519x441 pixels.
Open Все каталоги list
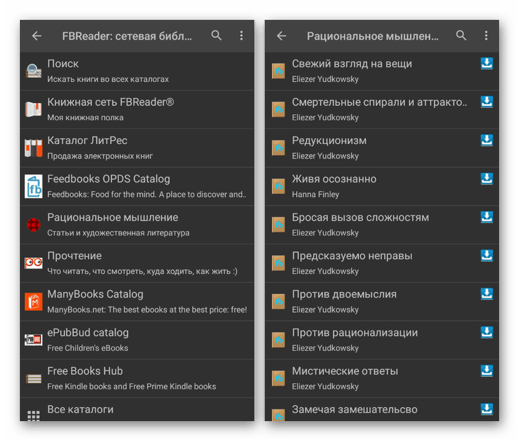(x=137, y=411)
